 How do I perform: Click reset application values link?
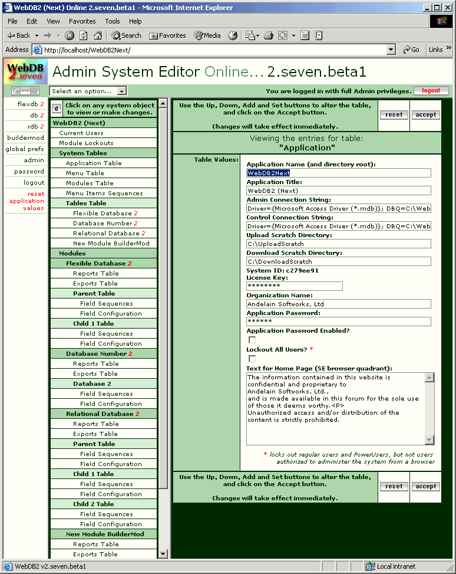(27, 201)
